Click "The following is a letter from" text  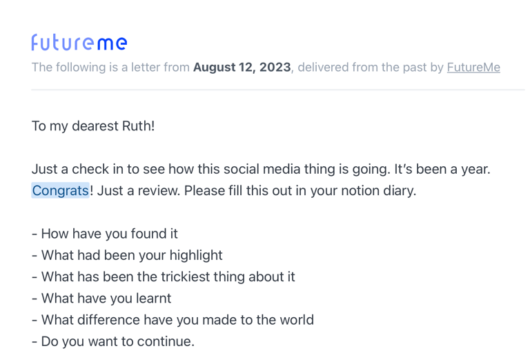[x=110, y=68]
